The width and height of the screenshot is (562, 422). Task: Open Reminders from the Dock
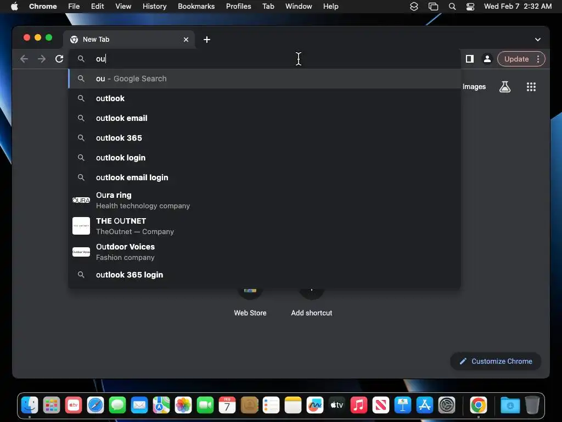tap(271, 406)
